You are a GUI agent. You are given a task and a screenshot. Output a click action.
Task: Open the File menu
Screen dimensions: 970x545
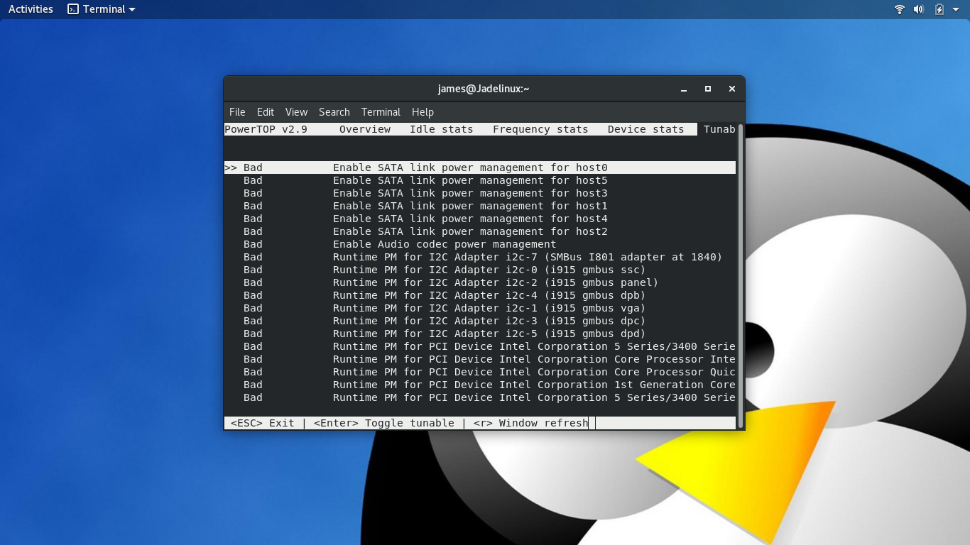tap(237, 112)
